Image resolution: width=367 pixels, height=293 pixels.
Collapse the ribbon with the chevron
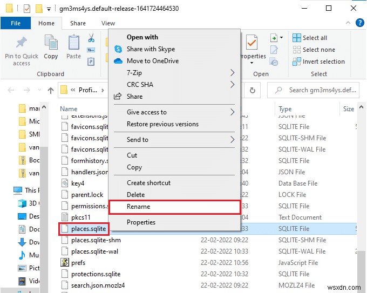click(x=348, y=23)
